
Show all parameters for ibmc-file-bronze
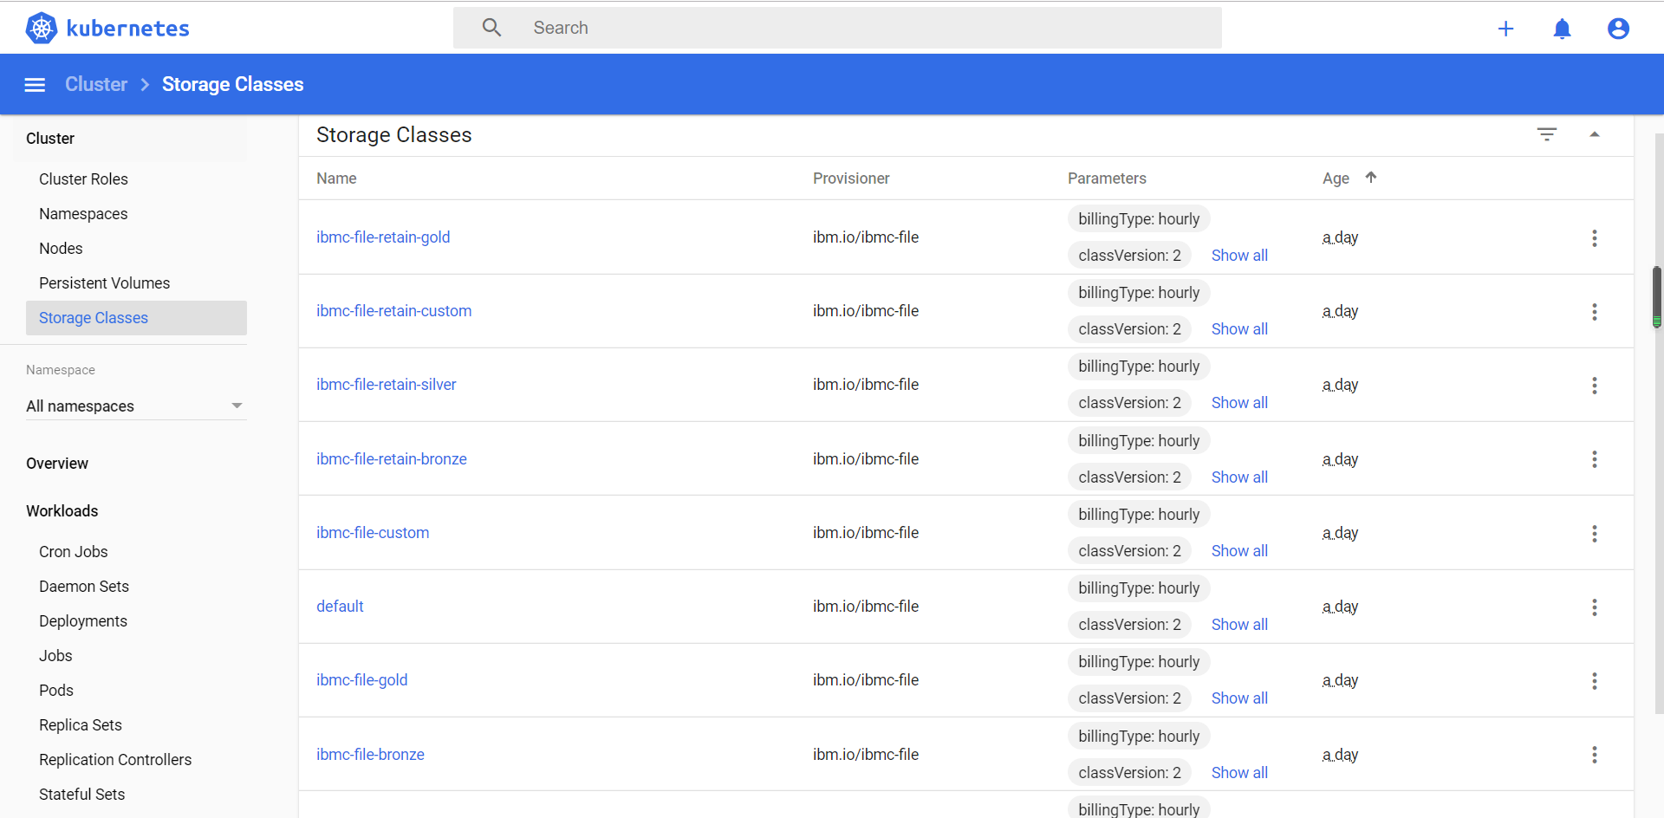(x=1239, y=773)
